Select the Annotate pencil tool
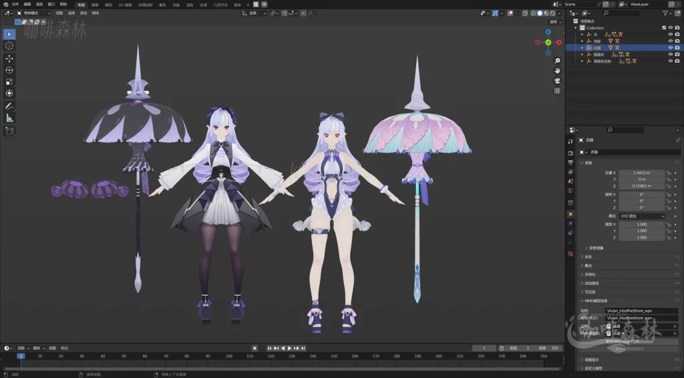This screenshot has height=378, width=684. point(9,106)
